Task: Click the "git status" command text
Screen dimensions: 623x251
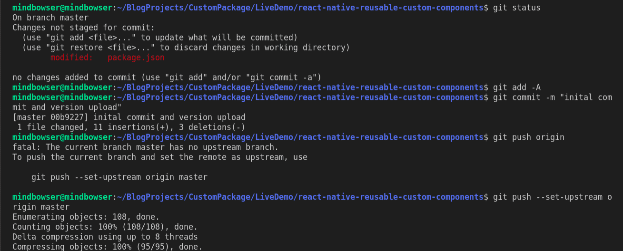Action: (516, 8)
